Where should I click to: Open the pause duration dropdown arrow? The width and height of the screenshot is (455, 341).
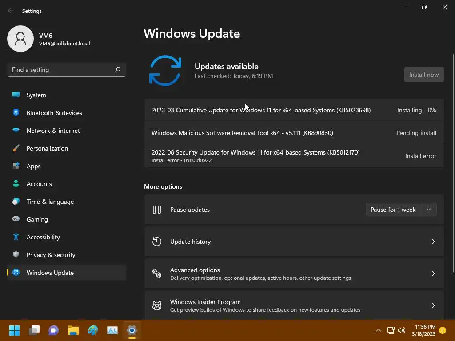pyautogui.click(x=429, y=210)
